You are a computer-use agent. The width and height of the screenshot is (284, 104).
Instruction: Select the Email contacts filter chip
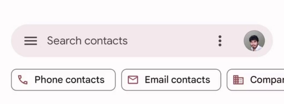[171, 80]
